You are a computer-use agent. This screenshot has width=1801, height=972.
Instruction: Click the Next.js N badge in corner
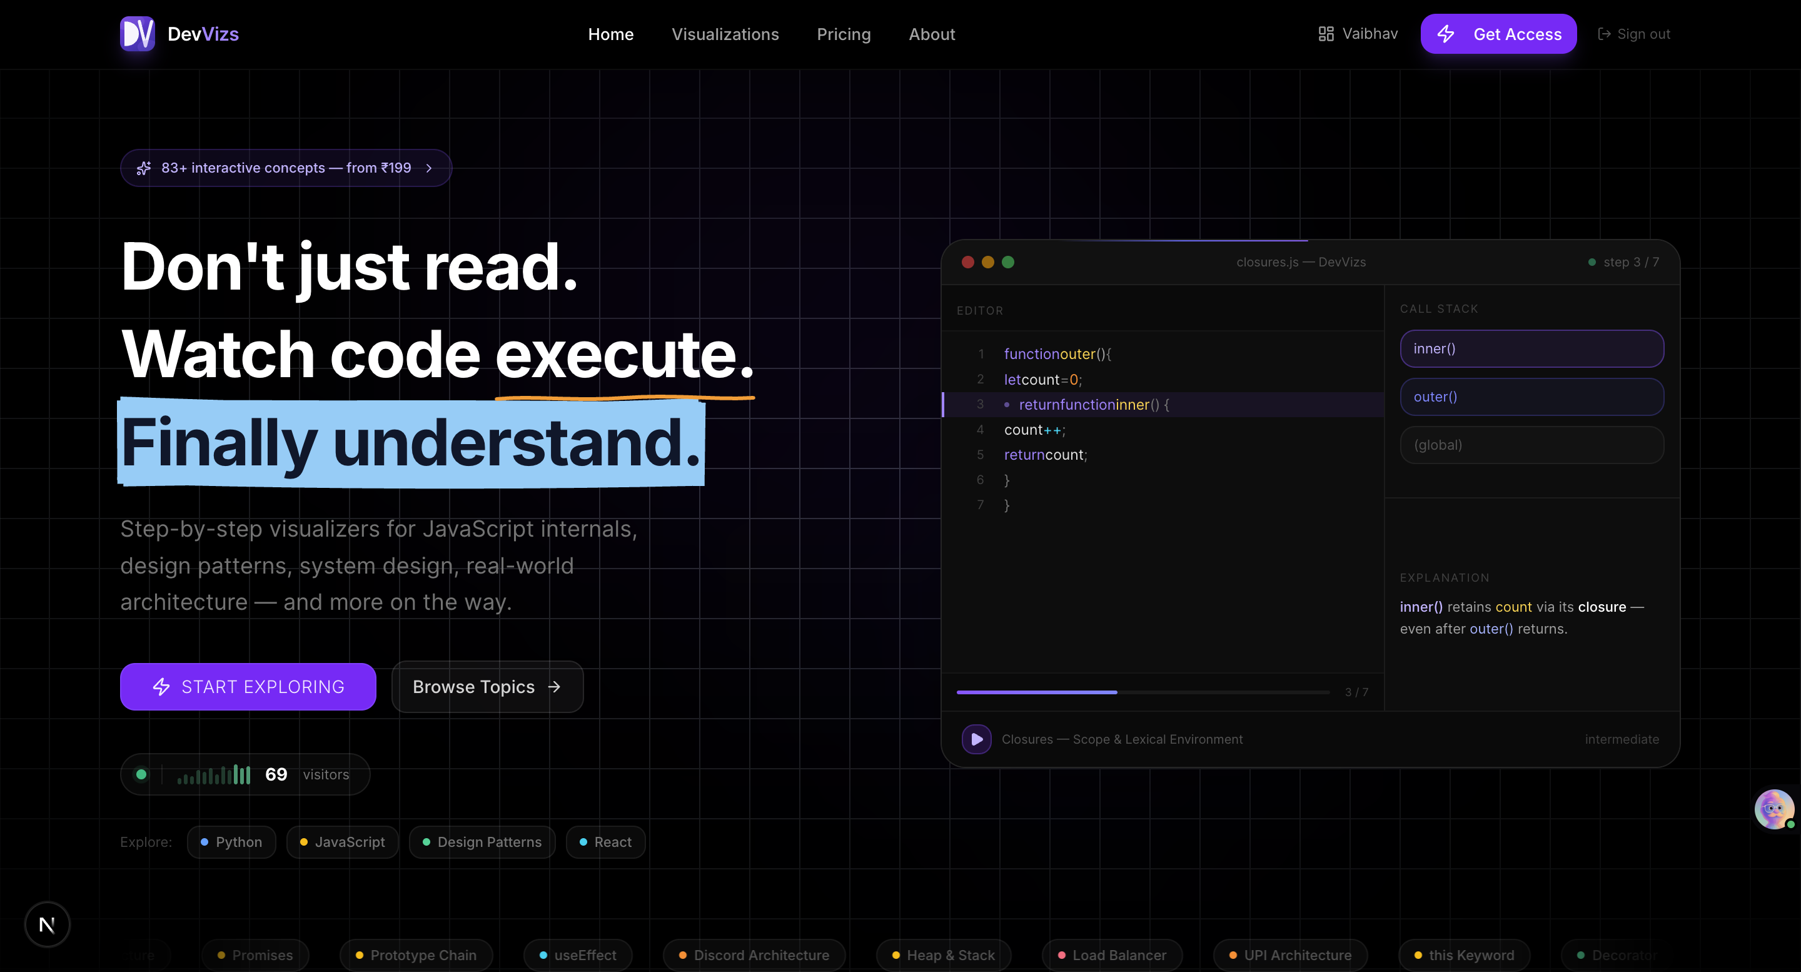tap(47, 924)
